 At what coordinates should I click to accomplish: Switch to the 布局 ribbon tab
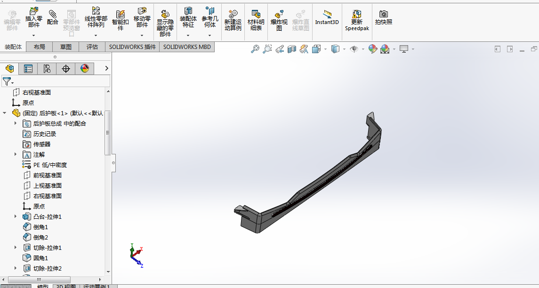39,47
